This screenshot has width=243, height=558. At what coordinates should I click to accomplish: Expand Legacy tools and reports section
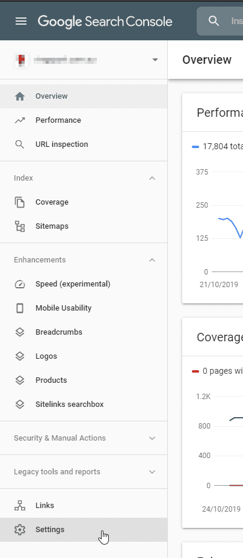[152, 472]
